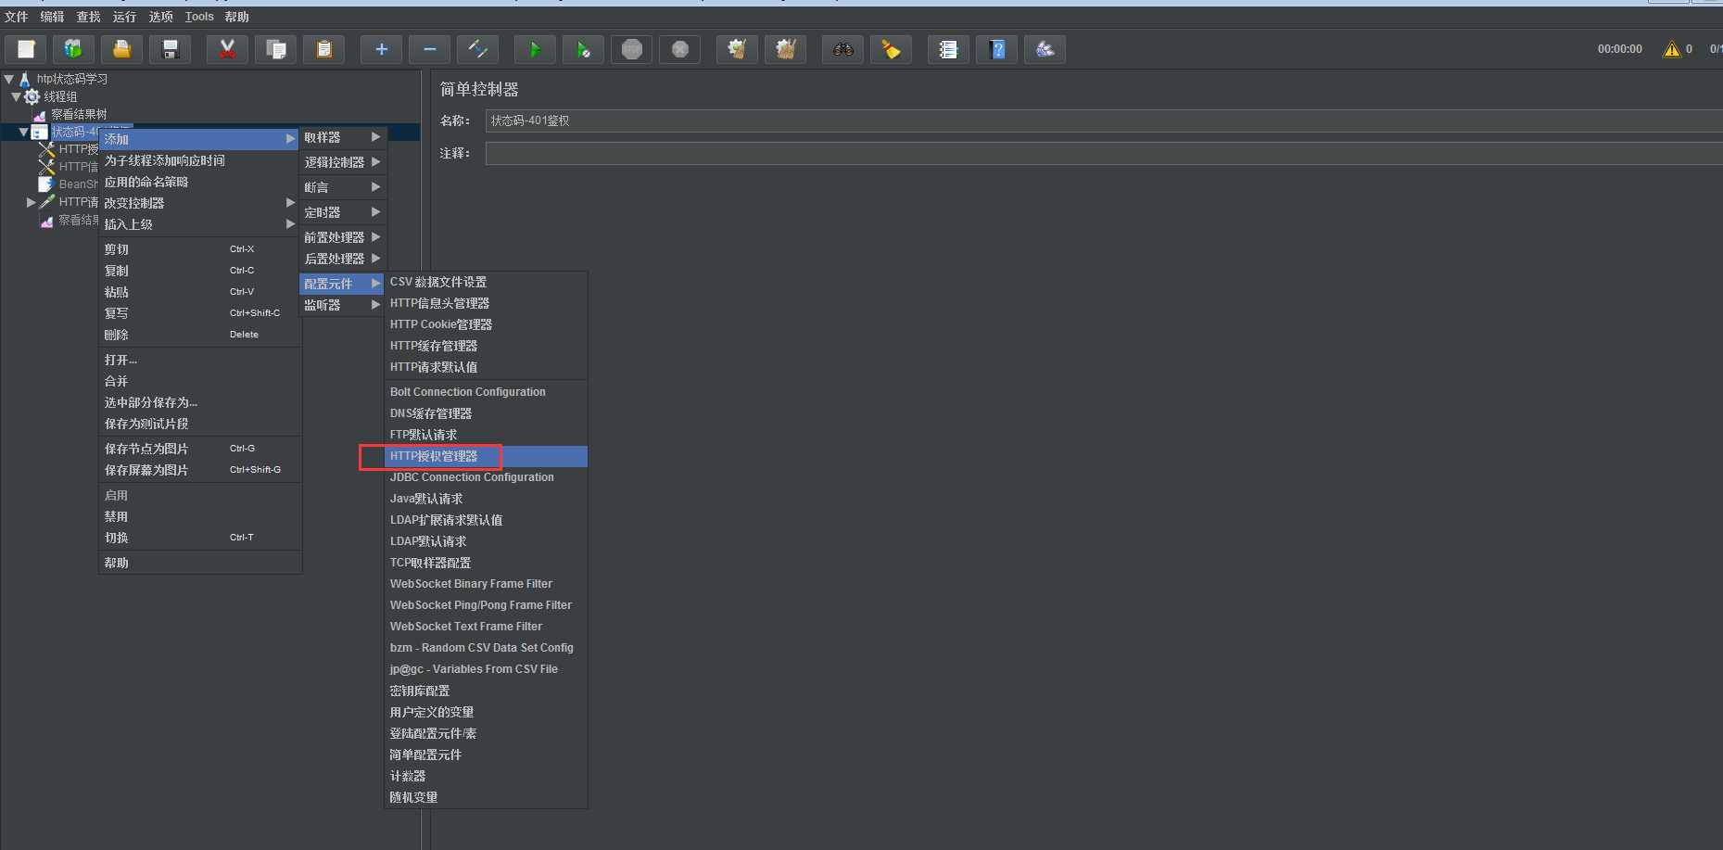The image size is (1723, 850).
Task: Open the 查找 menu
Action: [x=88, y=17]
